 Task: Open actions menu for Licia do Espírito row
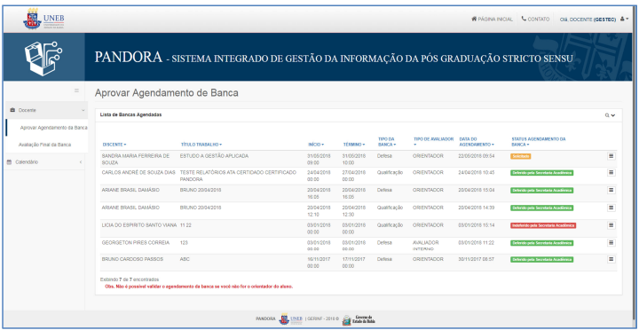pyautogui.click(x=611, y=225)
